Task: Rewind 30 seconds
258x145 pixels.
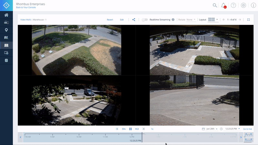Action: [124, 129]
